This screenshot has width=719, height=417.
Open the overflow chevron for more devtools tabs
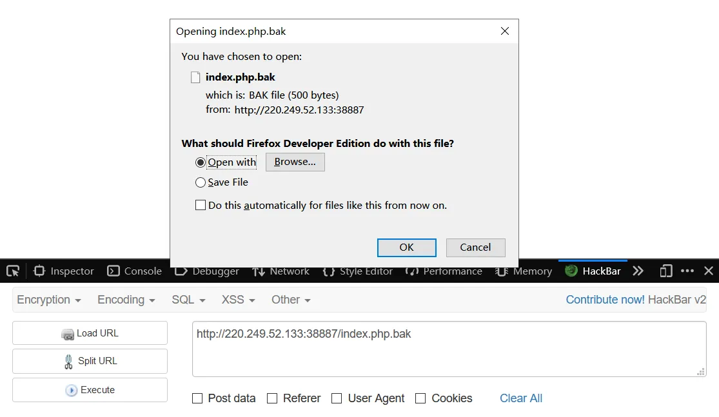click(x=638, y=271)
